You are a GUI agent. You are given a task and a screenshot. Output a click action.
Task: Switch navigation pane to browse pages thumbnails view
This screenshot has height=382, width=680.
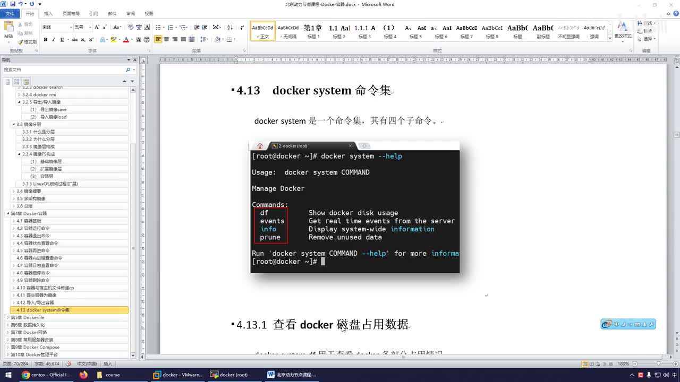[x=17, y=82]
